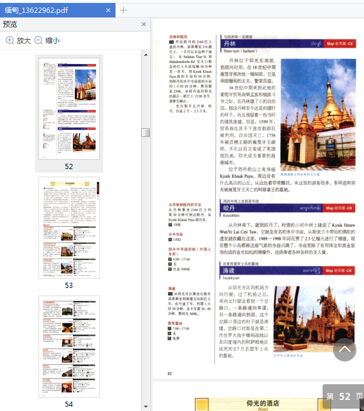Click the thumbnail scrollbar up arrow

[146, 55]
